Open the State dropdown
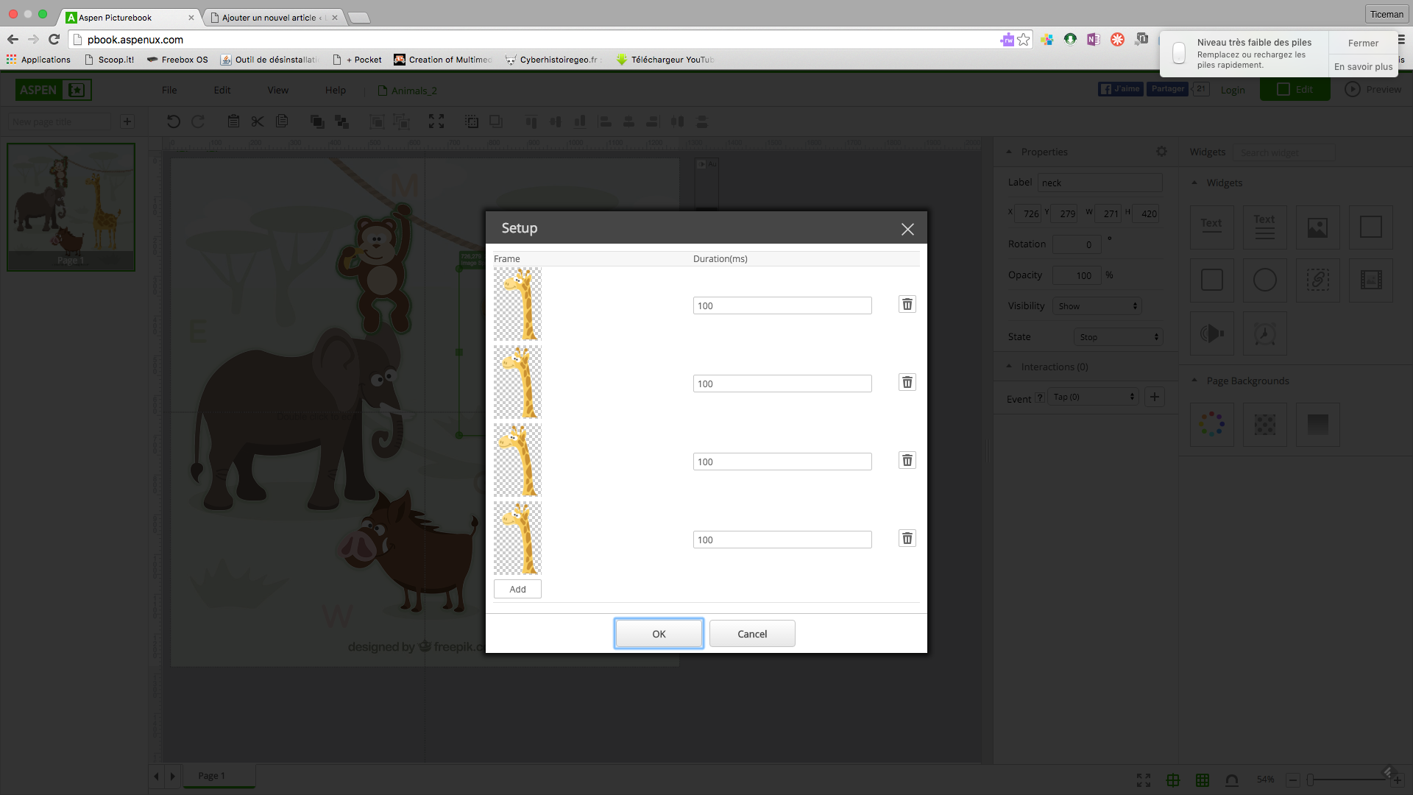1413x795 pixels. pos(1119,337)
